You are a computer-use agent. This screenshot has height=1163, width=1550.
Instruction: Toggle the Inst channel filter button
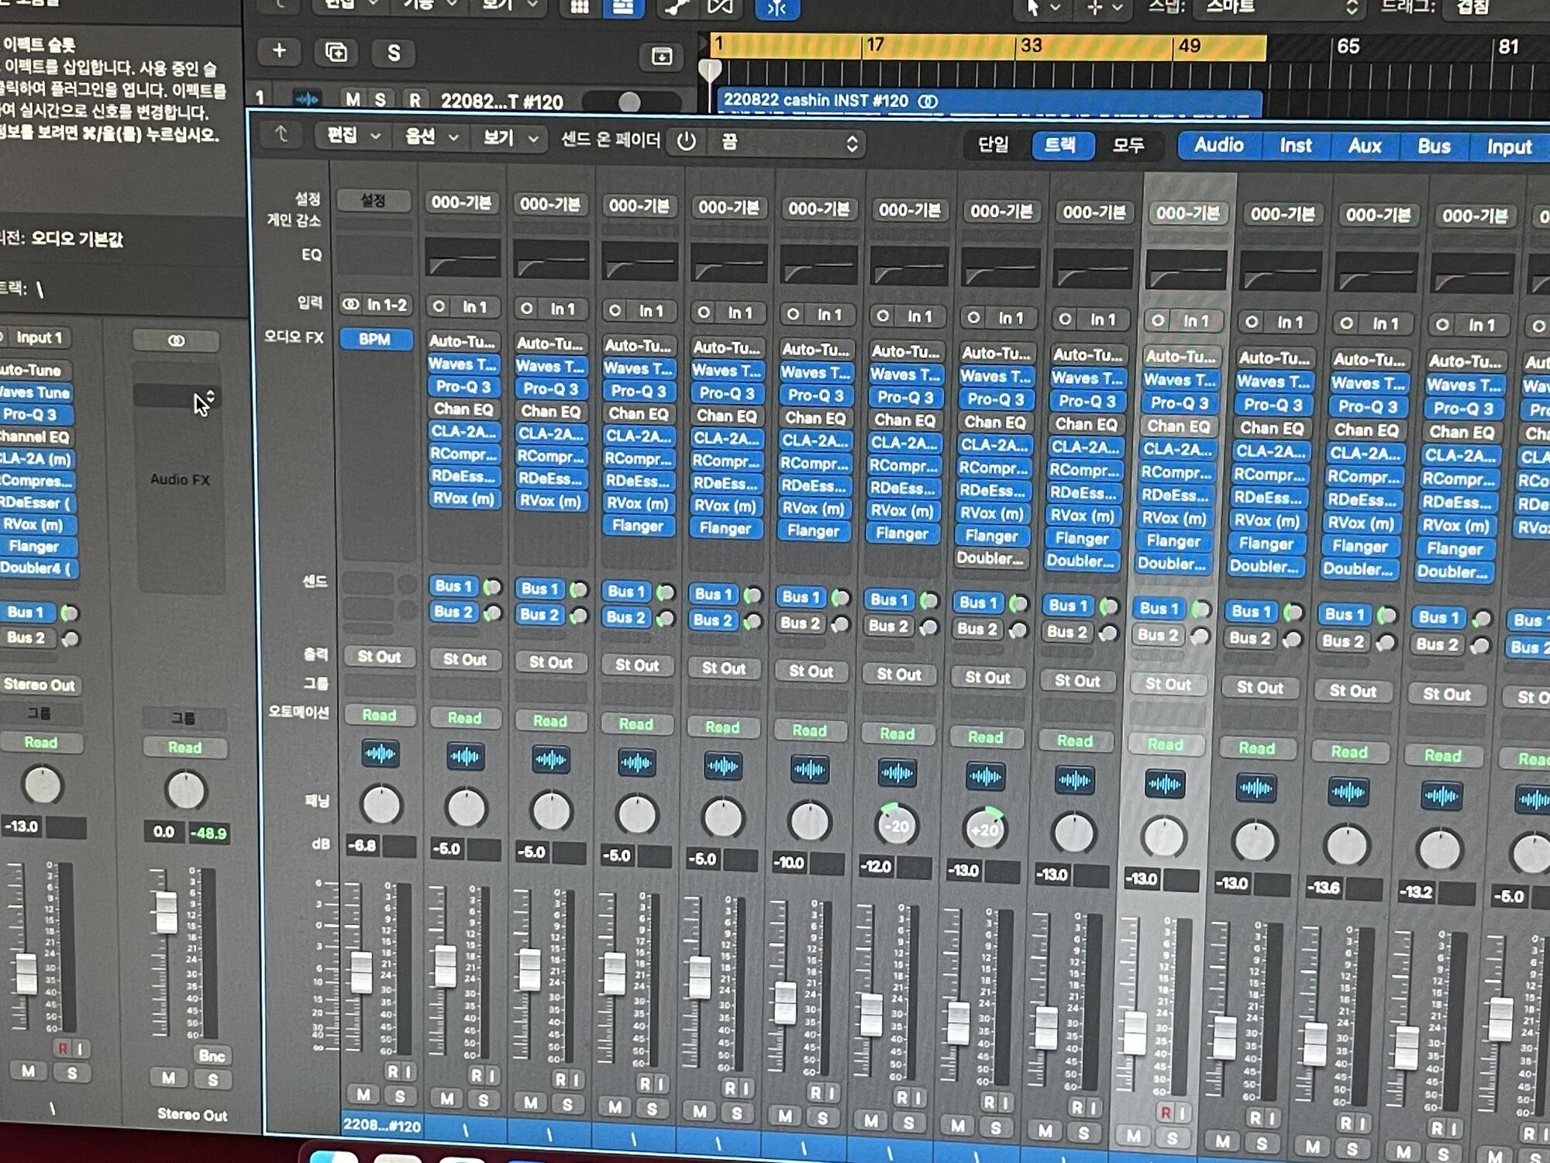(1295, 146)
